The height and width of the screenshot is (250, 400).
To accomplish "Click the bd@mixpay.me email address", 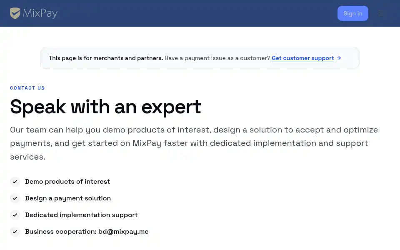I will (123, 232).
